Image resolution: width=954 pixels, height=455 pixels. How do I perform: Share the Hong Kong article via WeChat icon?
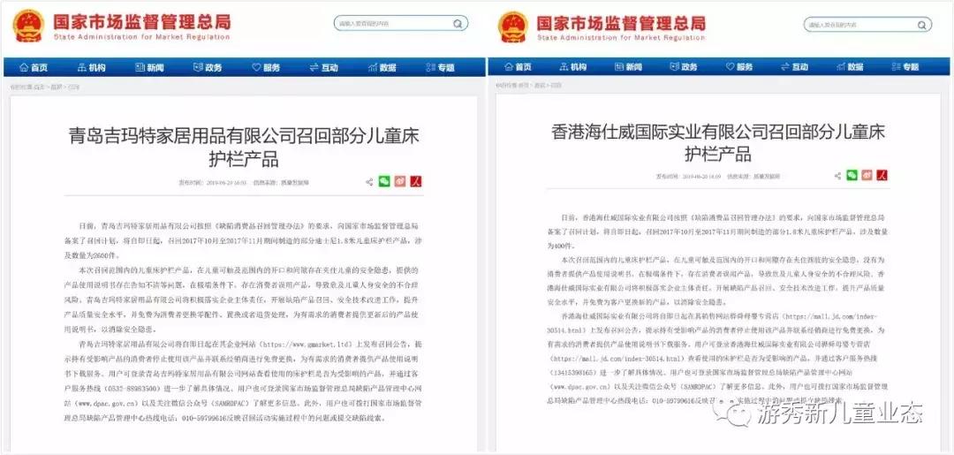click(x=852, y=175)
